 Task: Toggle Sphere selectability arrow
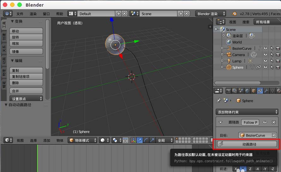[x=272, y=67]
